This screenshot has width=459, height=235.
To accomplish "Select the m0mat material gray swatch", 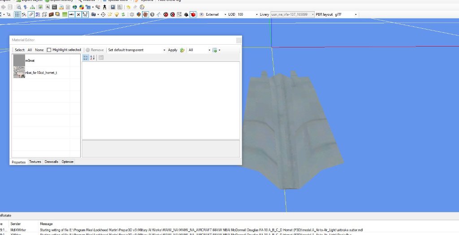I will [x=19, y=60].
